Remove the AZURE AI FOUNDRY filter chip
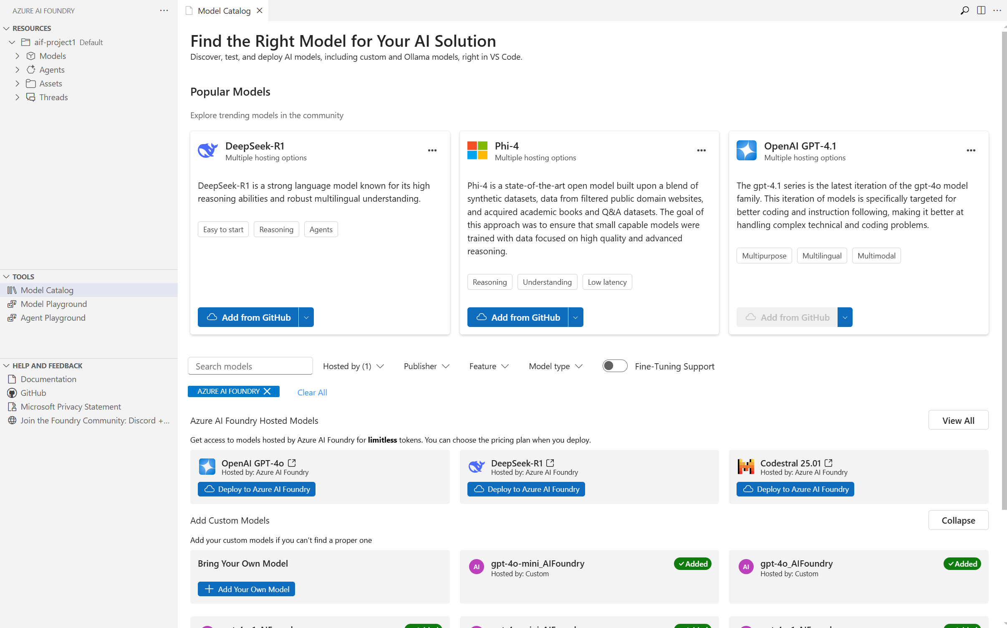The height and width of the screenshot is (628, 1007). pyautogui.click(x=268, y=391)
